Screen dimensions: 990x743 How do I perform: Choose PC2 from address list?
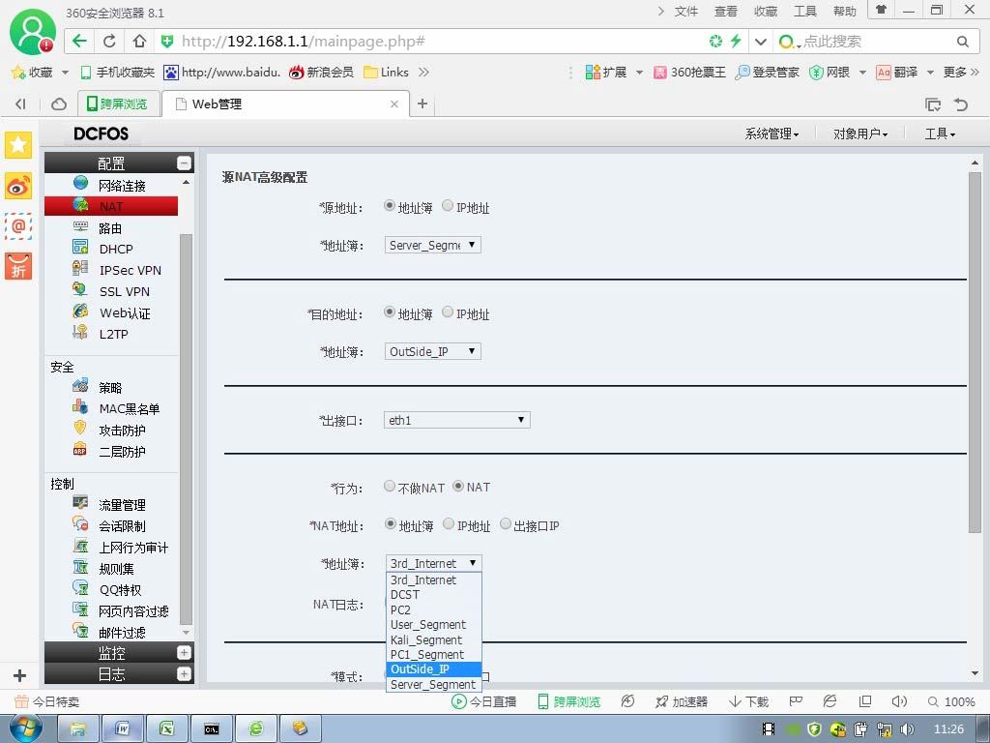(x=434, y=609)
